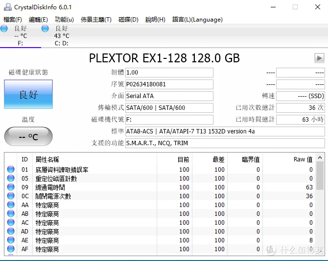Click raw value 8 in row AE
The height and width of the screenshot is (261, 328).
coord(311,240)
